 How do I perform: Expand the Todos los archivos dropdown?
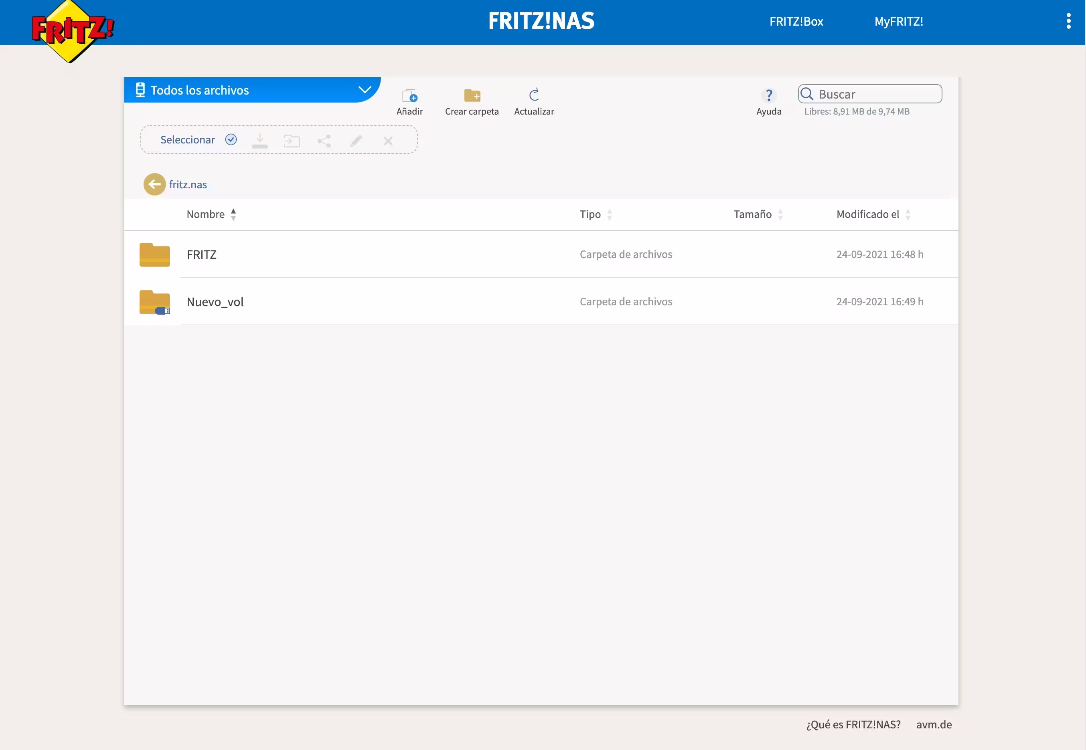pos(365,89)
